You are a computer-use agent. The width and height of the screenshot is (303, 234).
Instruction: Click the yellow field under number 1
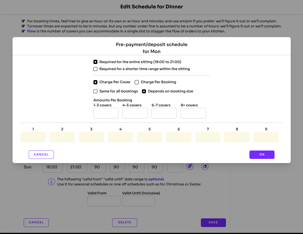tap(33, 137)
